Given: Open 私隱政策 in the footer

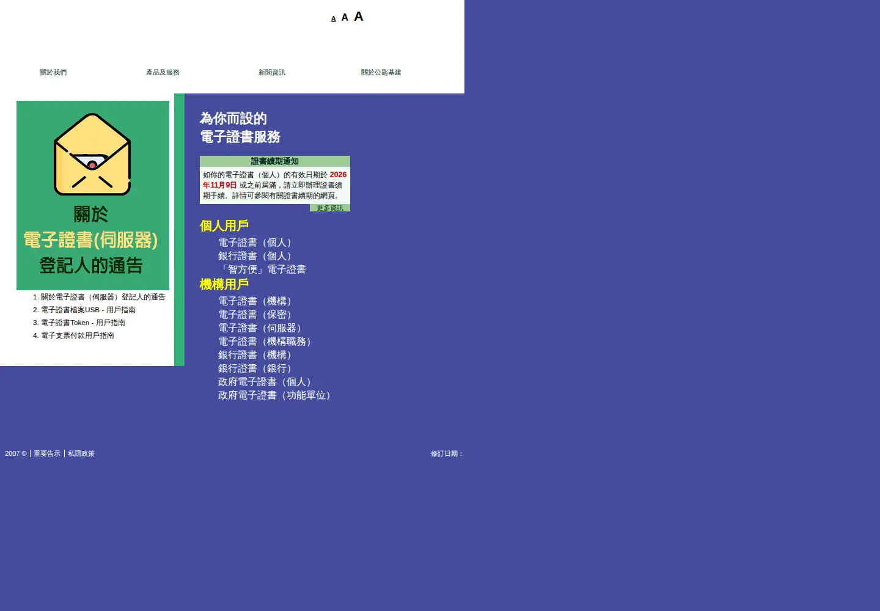Looking at the screenshot, I should tap(81, 453).
